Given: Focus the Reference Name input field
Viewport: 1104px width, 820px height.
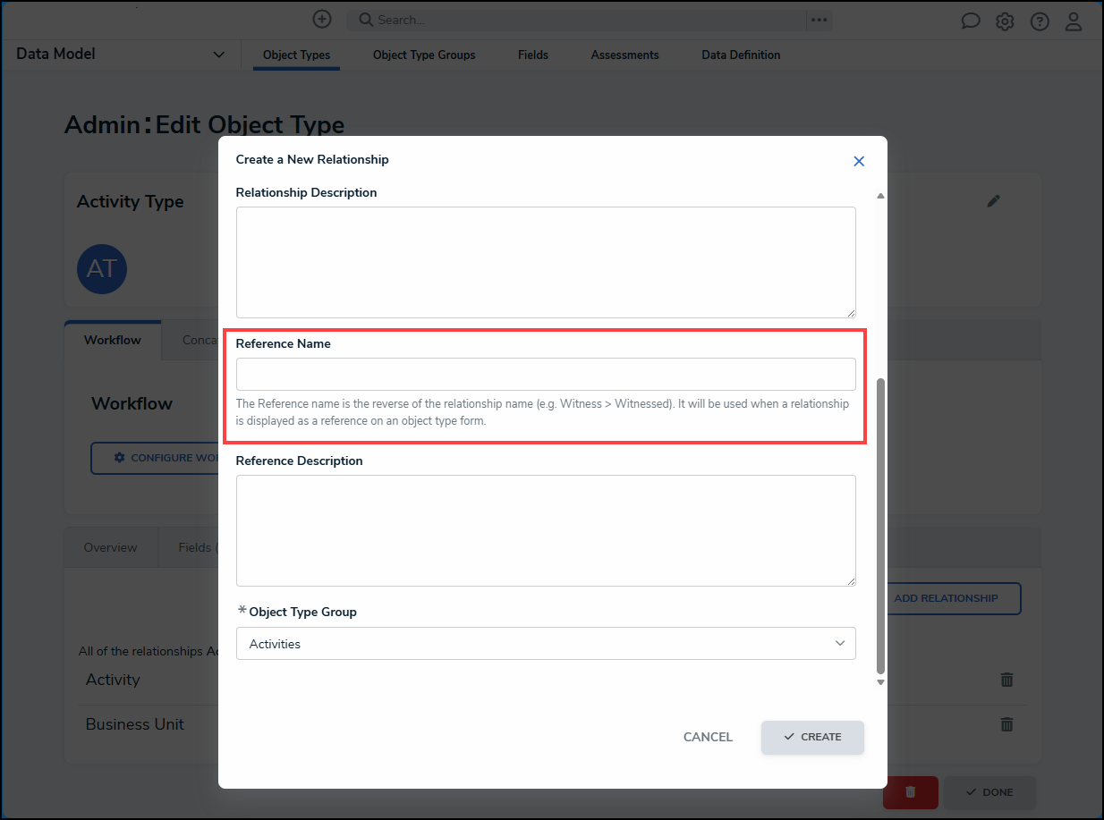Looking at the screenshot, I should 546,374.
